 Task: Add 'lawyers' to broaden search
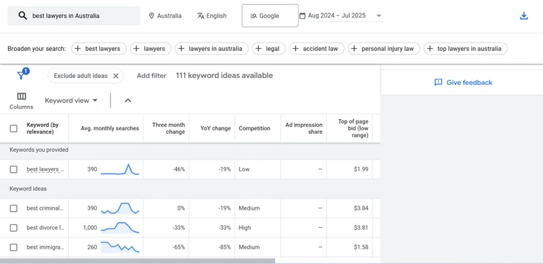click(x=150, y=49)
